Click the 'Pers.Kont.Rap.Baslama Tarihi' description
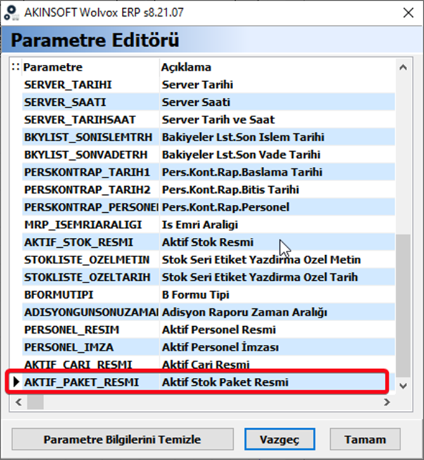This screenshot has height=460, width=424. pyautogui.click(x=242, y=172)
